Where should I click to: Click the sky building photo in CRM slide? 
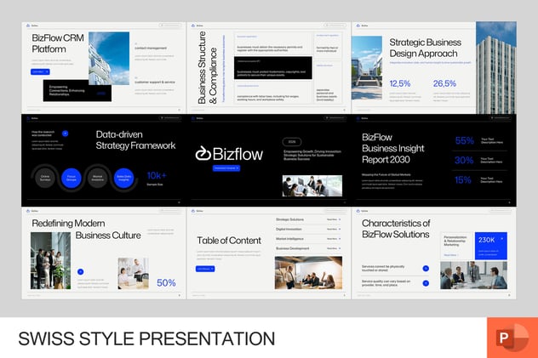(x=109, y=58)
